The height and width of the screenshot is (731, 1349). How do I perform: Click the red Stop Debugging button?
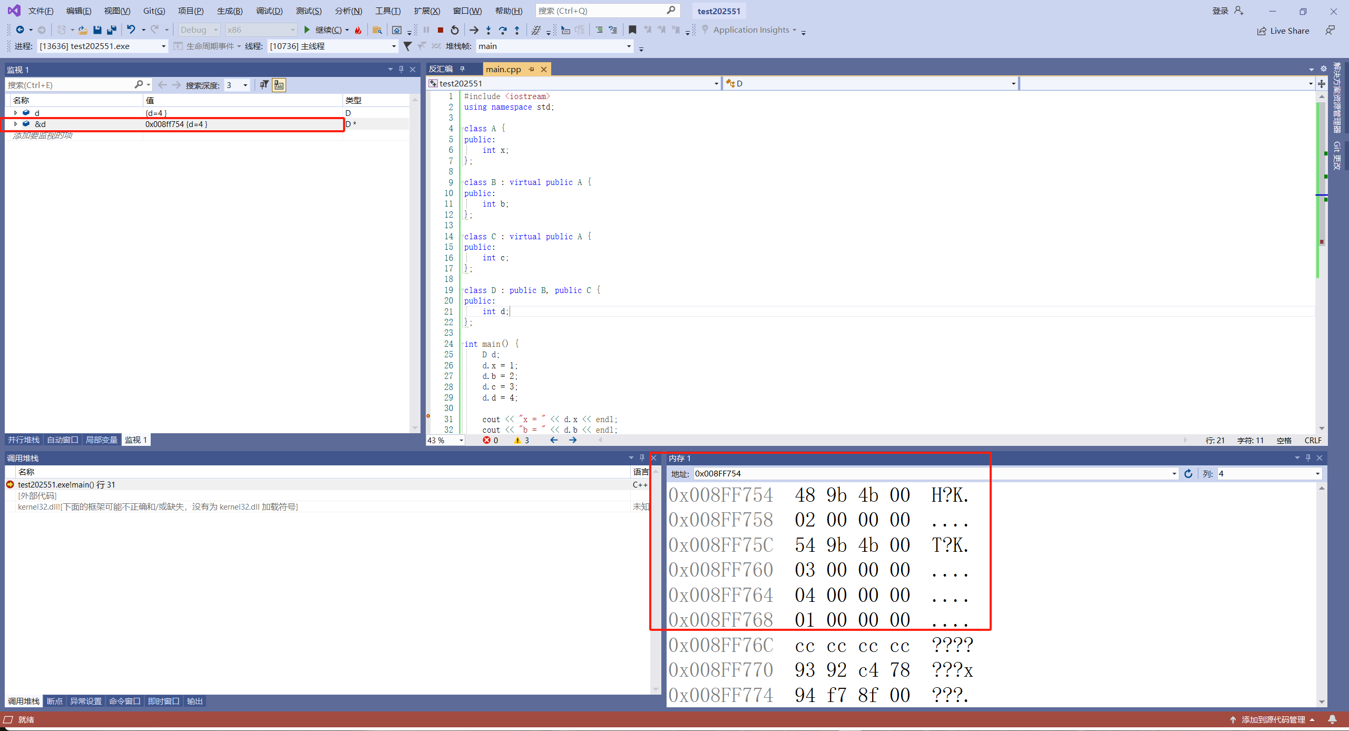(441, 30)
